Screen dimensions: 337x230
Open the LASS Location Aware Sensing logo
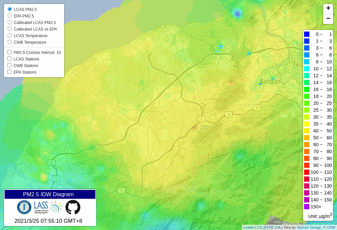click(41, 207)
